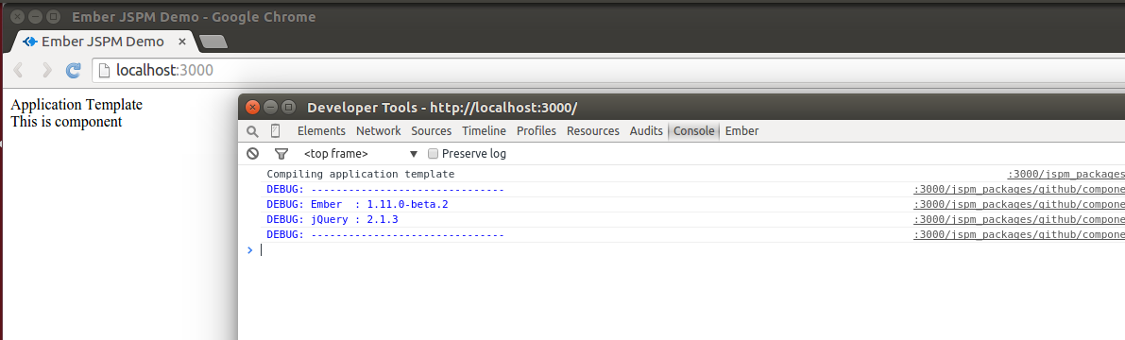Screen dimensions: 1125x340
Task: Toggle the device mode phone icon
Action: (276, 130)
